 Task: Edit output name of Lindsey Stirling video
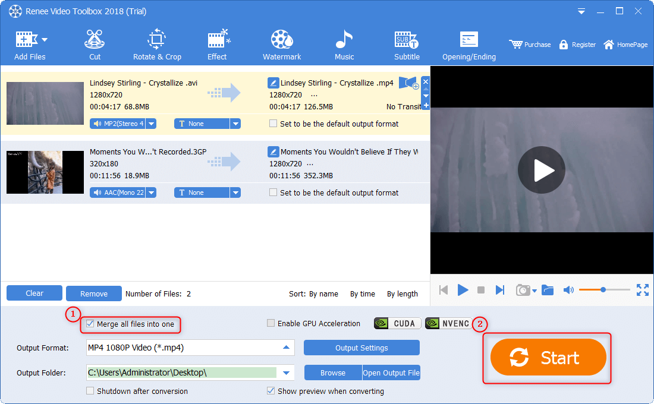[273, 83]
